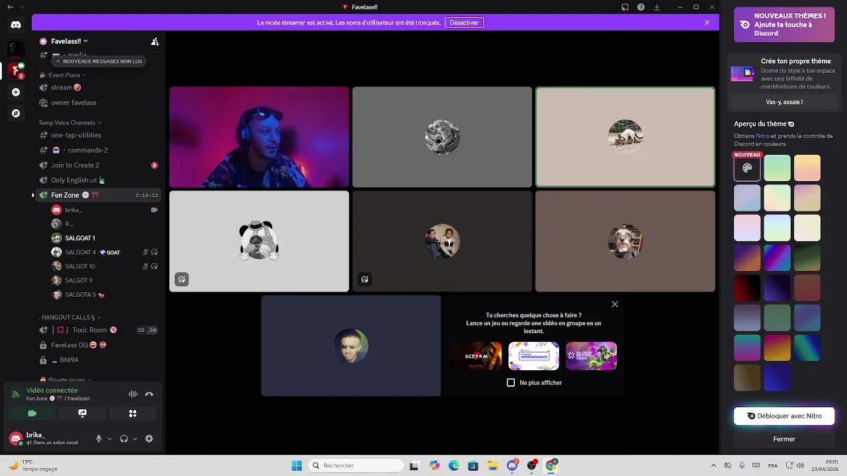Click the Désactiver streamer mode button
Image resolution: width=847 pixels, height=476 pixels.
[x=464, y=22]
